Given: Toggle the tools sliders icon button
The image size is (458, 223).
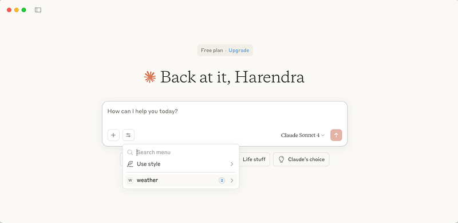Looking at the screenshot, I should click(x=128, y=135).
